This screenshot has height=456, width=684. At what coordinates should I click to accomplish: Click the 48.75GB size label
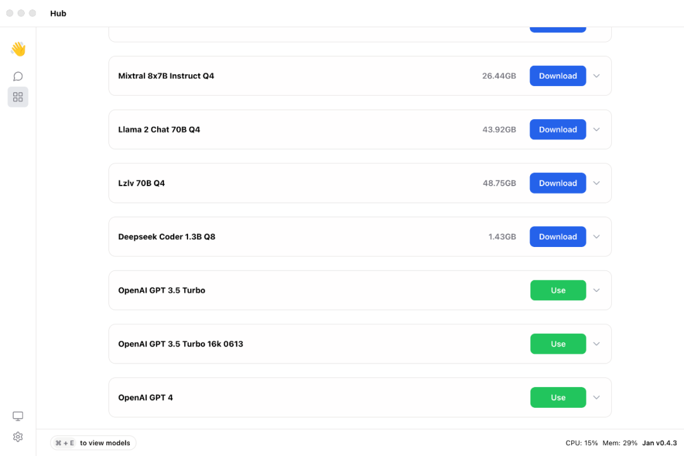(x=499, y=183)
